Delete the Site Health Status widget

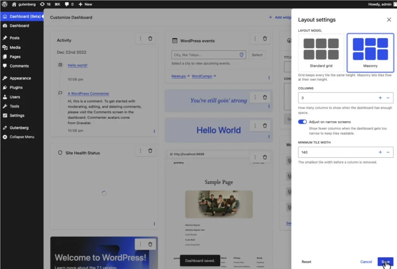(150, 151)
